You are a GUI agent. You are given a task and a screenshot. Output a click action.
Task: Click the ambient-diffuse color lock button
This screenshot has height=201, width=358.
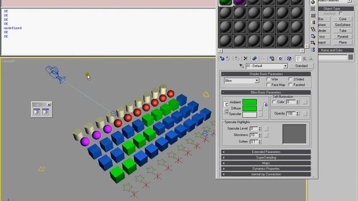[x=226, y=104]
